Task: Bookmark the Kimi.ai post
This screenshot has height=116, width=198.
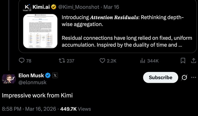Action: tap(183, 61)
